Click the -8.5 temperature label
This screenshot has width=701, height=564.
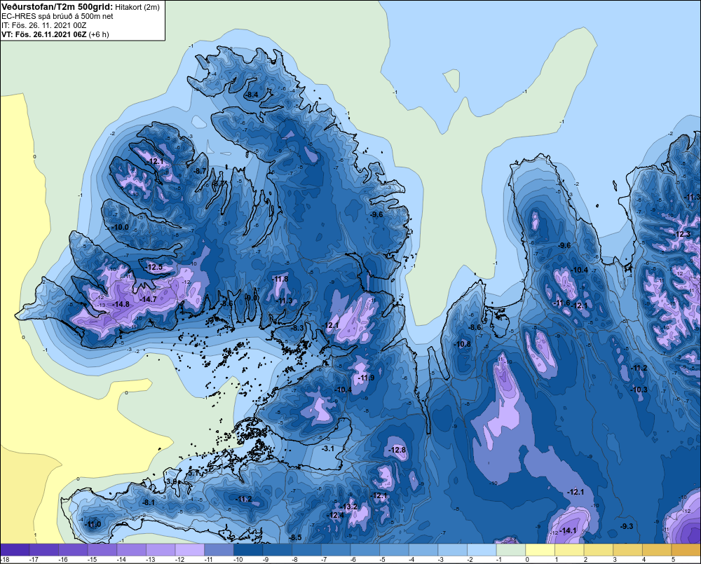pyautogui.click(x=295, y=537)
